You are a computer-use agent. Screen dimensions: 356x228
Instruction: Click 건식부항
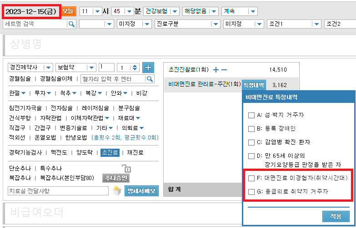[20, 118]
